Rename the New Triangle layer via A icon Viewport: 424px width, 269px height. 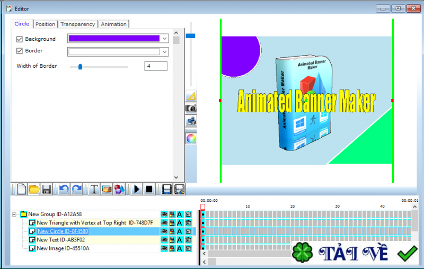tap(180, 223)
